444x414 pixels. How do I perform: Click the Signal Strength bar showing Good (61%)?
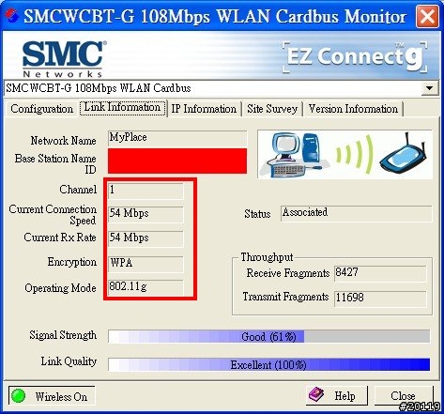pyautogui.click(x=269, y=337)
